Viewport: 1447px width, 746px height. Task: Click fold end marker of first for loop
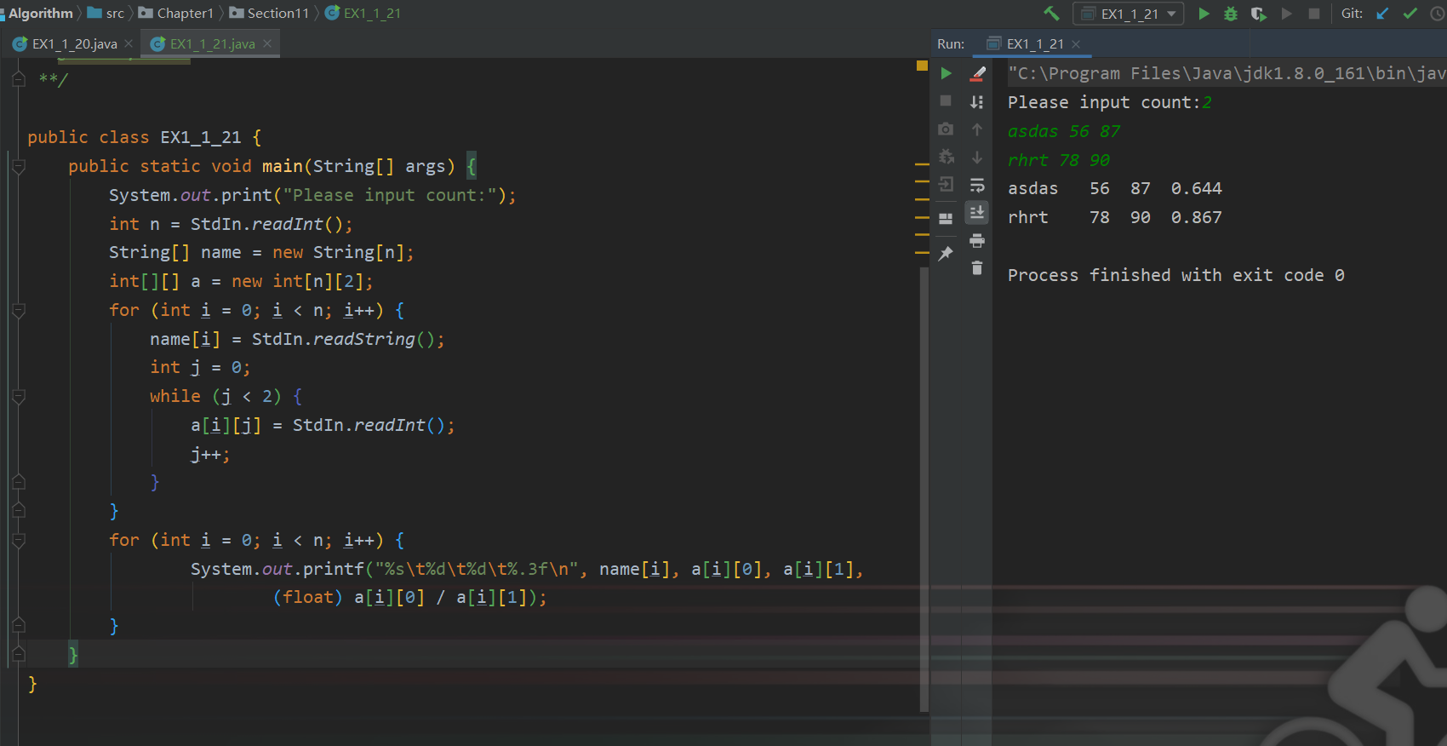[19, 511]
